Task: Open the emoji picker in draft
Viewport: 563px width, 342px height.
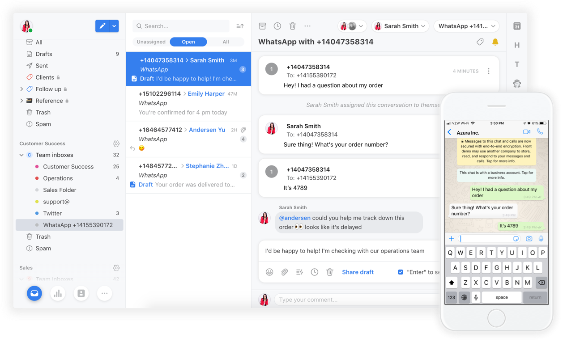Action: pyautogui.click(x=269, y=272)
